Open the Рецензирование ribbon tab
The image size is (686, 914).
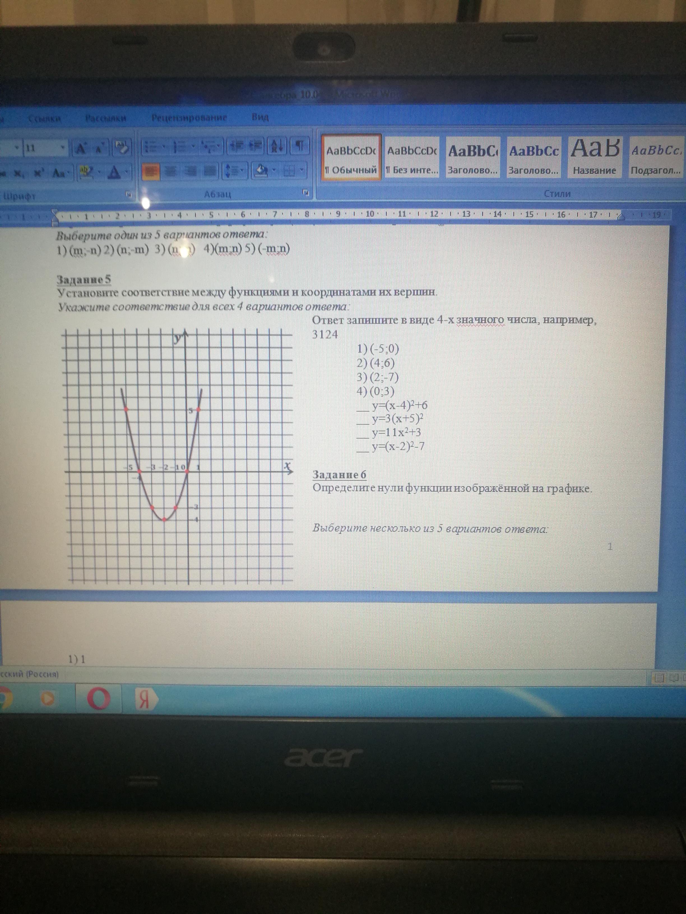pos(189,118)
